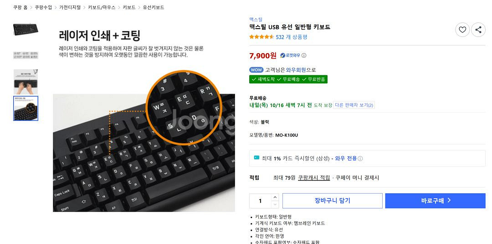Add item with 장바구니 담기 button
492x244 pixels.
332,201
